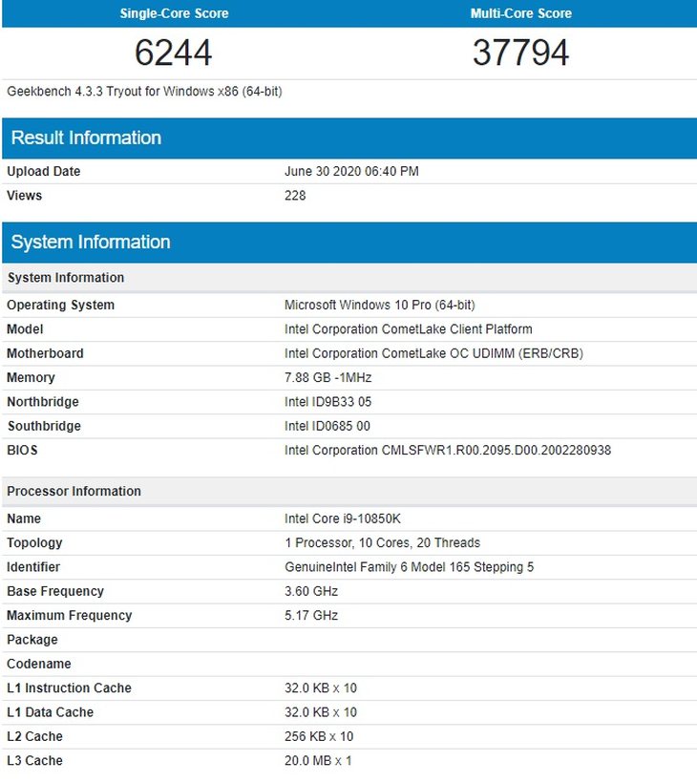This screenshot has width=697, height=783.
Task: Click the Processor Information subsection heading
Action: click(74, 491)
